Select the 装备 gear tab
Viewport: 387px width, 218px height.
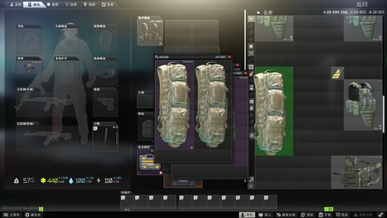[x=34, y=4]
